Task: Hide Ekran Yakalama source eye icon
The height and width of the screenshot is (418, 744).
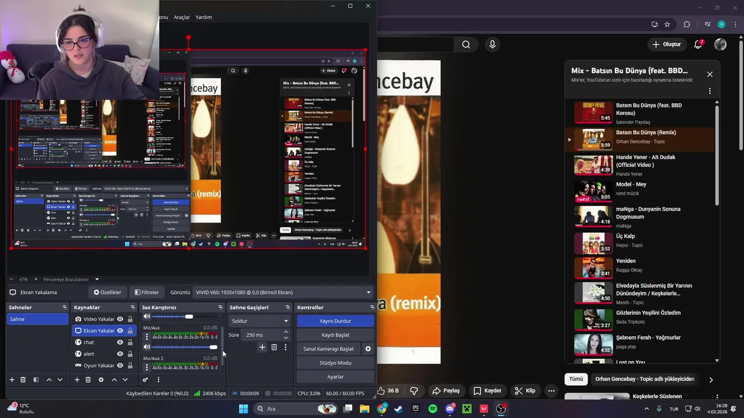Action: click(x=120, y=330)
